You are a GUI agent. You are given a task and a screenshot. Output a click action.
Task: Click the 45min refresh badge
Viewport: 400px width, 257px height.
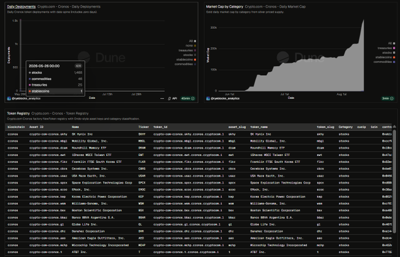[188, 98]
